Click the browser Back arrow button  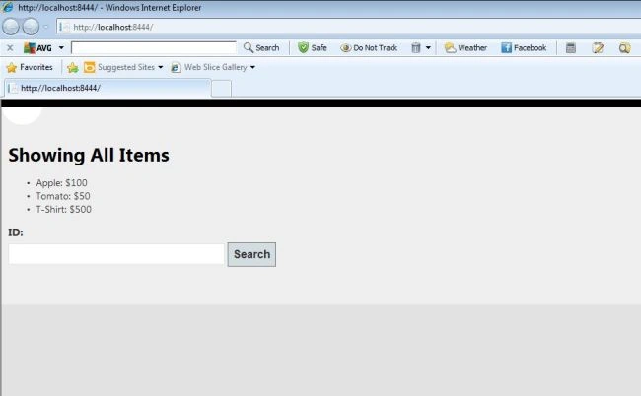click(x=11, y=27)
